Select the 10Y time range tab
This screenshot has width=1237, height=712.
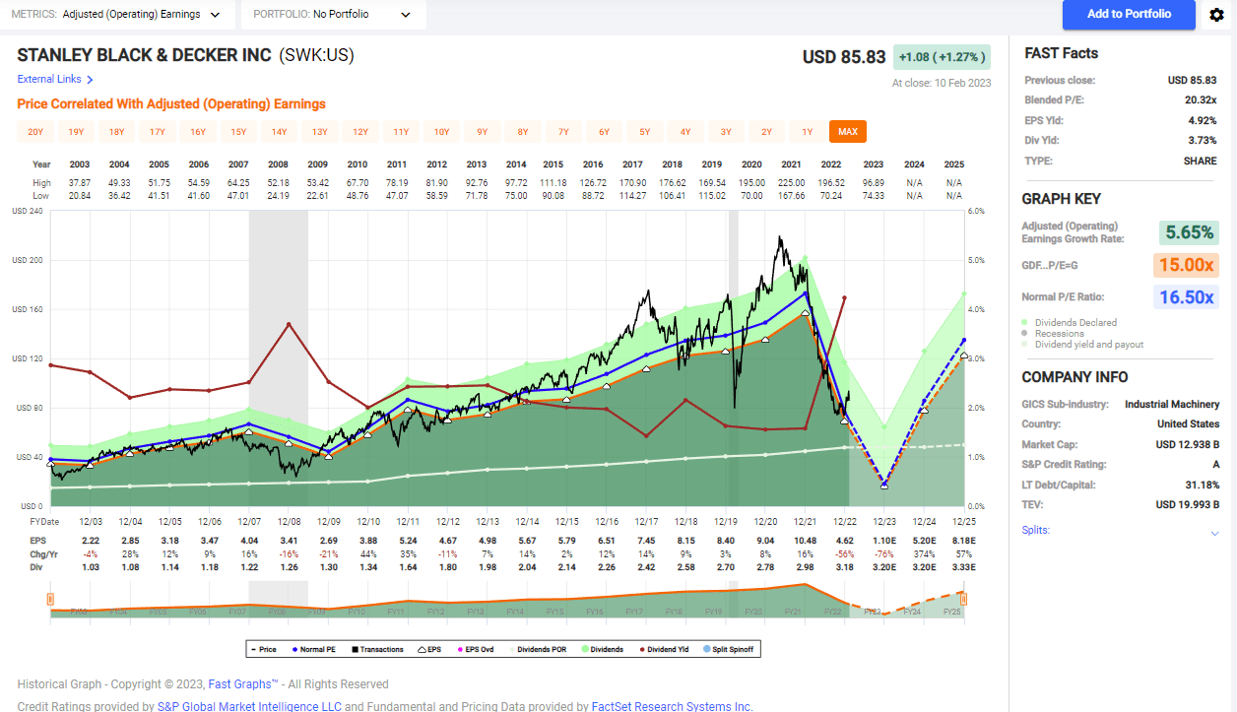point(441,132)
